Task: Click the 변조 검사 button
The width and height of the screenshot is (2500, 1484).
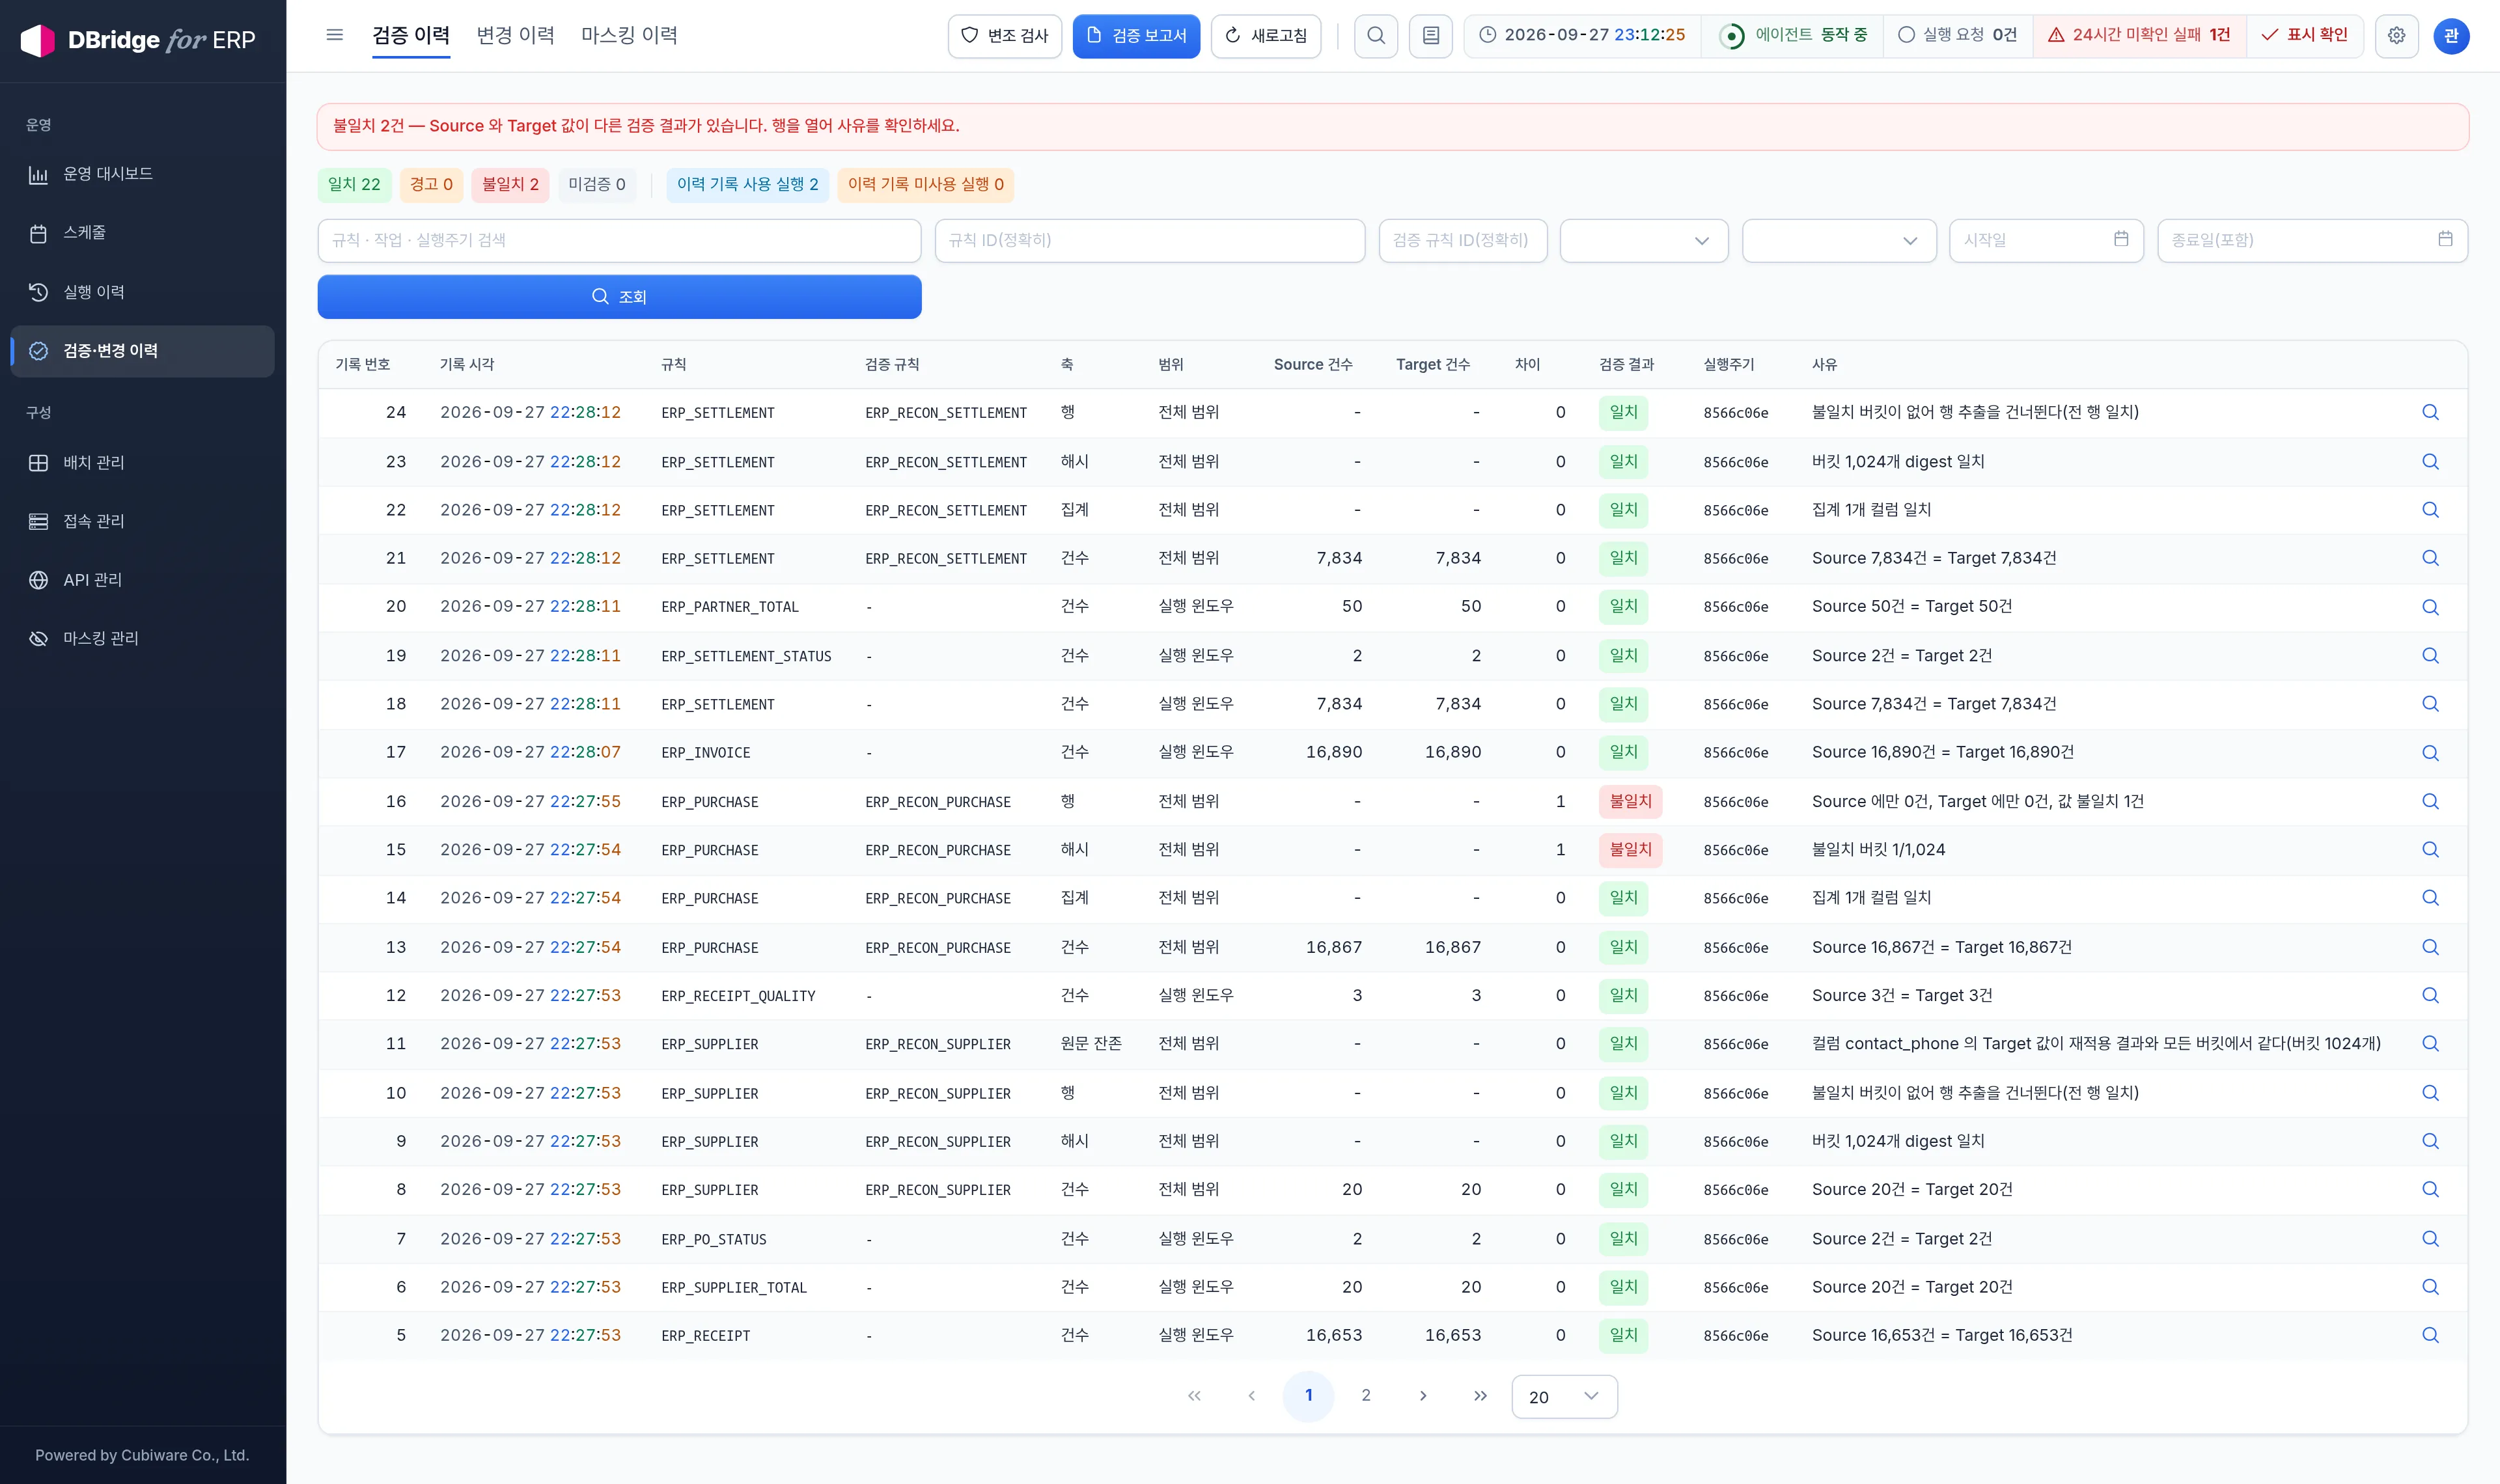Action: tap(1004, 36)
